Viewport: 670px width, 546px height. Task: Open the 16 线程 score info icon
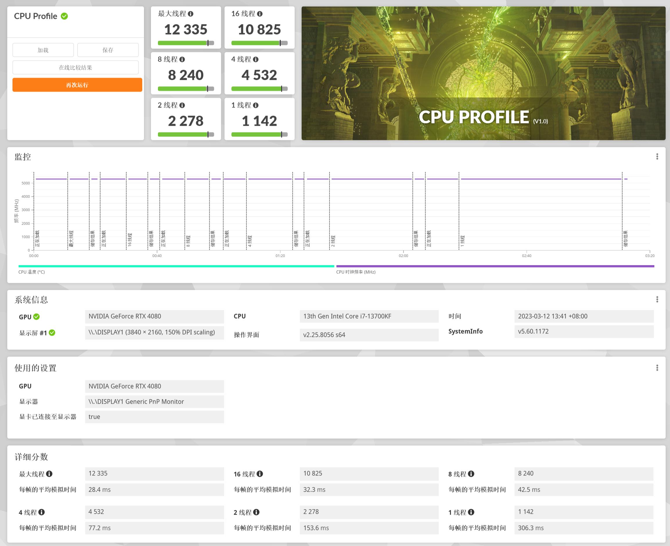pos(260,14)
